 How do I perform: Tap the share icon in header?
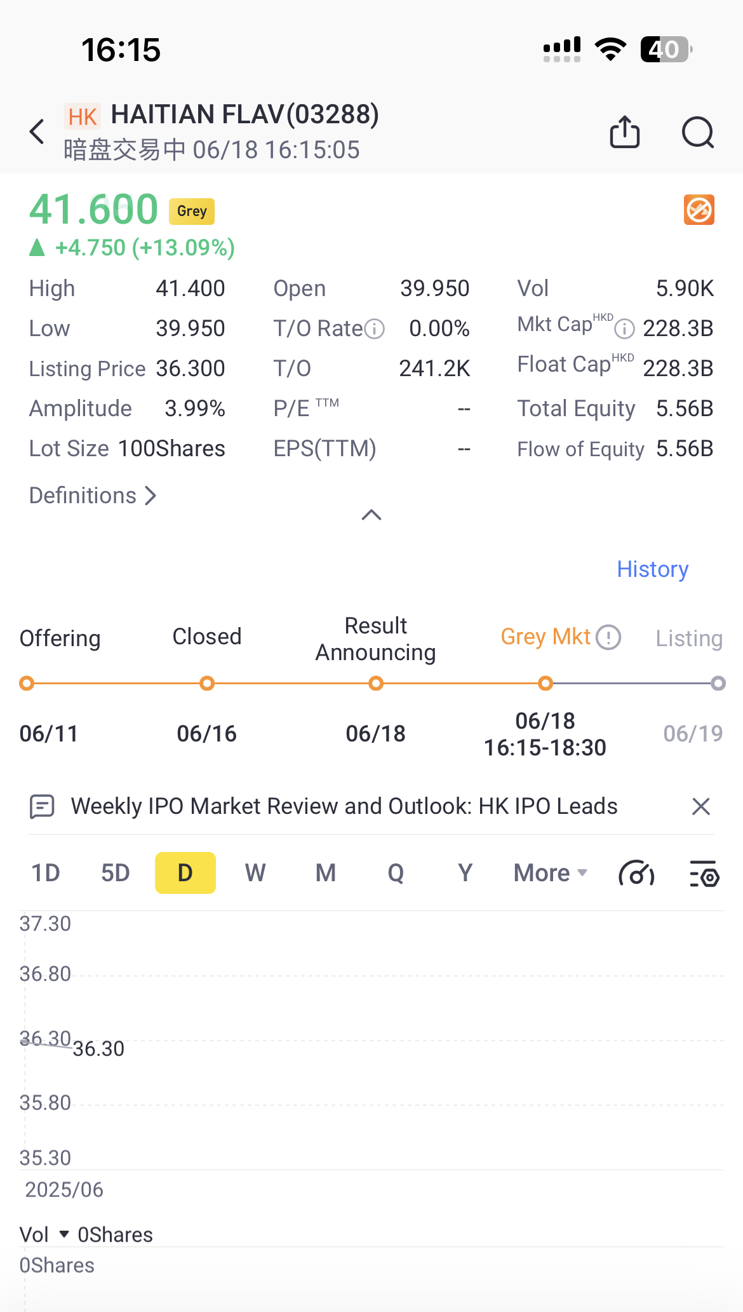coord(624,132)
